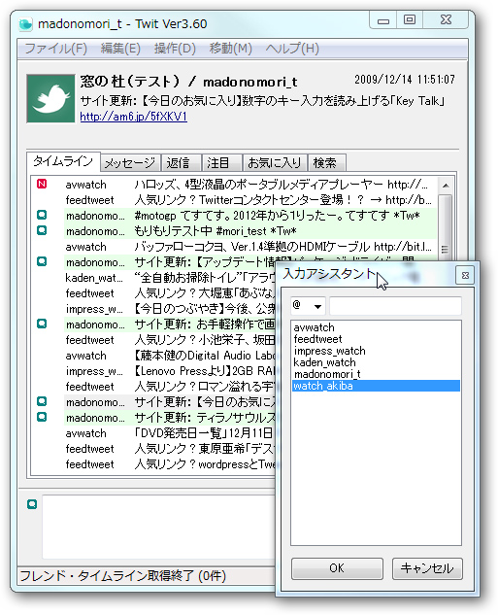This screenshot has width=498, height=615.
Task: Minimize the Twit window
Action: coord(383,20)
